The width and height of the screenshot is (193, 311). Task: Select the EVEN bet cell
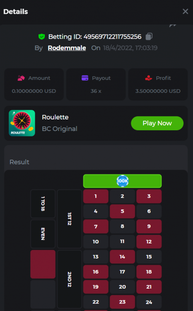[x=43, y=234]
